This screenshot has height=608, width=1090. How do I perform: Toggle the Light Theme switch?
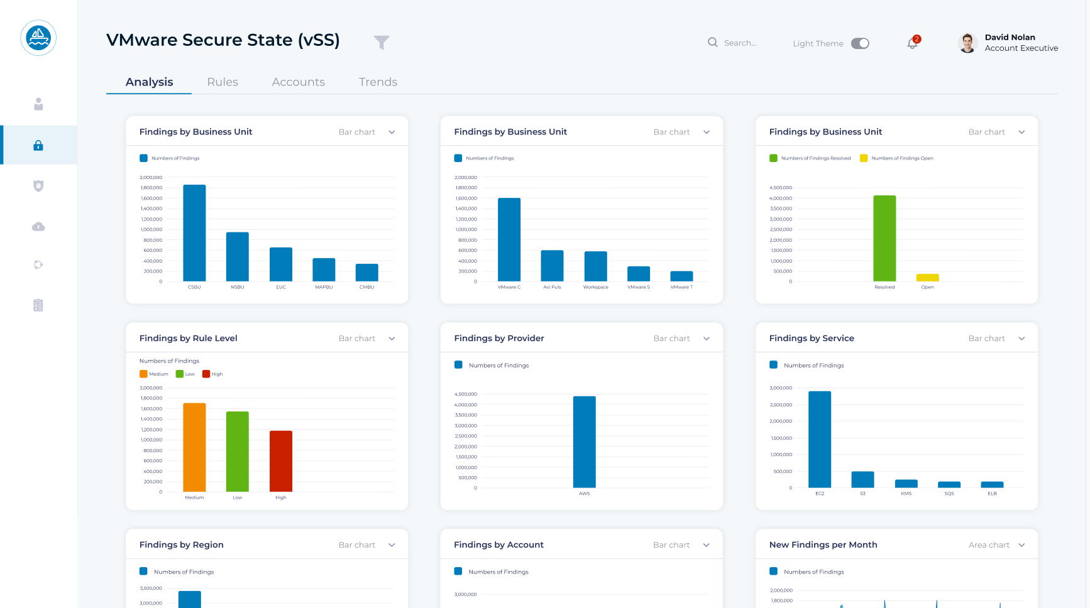point(860,43)
